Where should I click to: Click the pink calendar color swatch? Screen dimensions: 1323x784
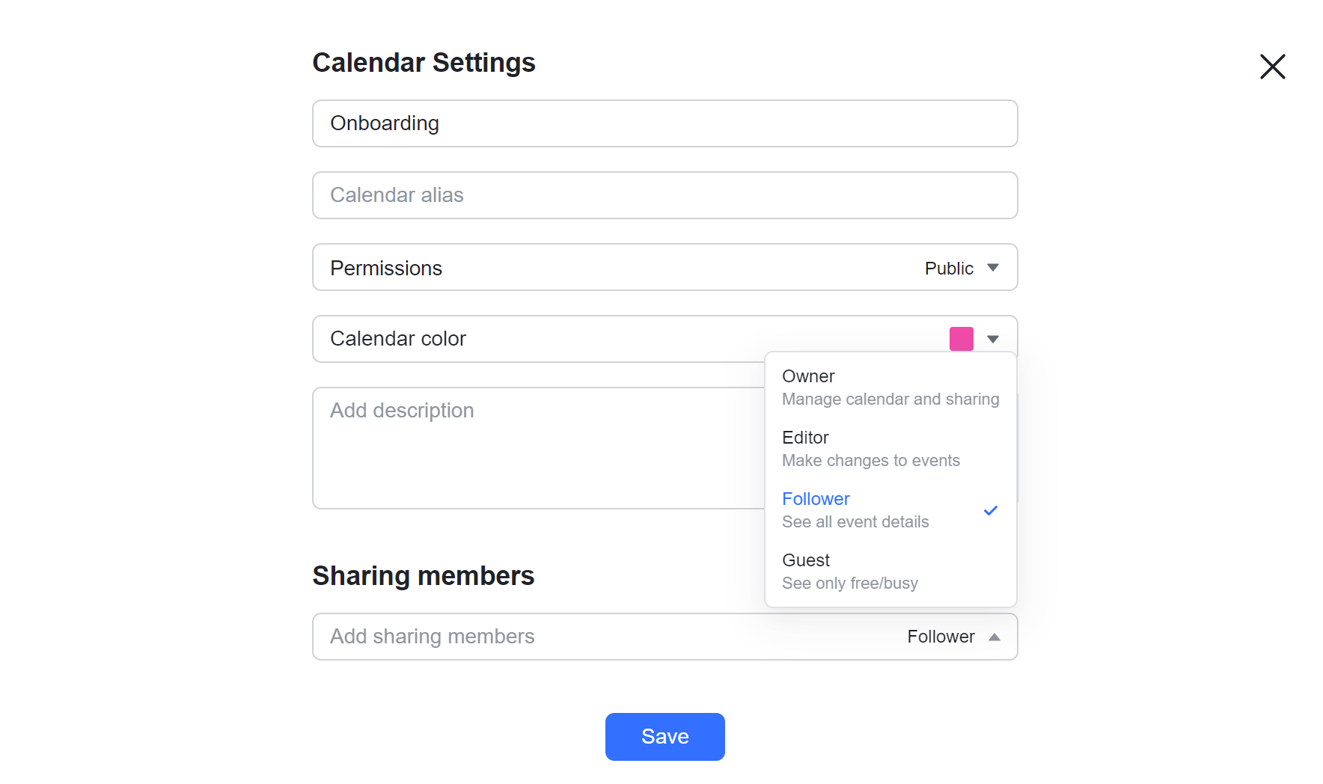coord(961,338)
